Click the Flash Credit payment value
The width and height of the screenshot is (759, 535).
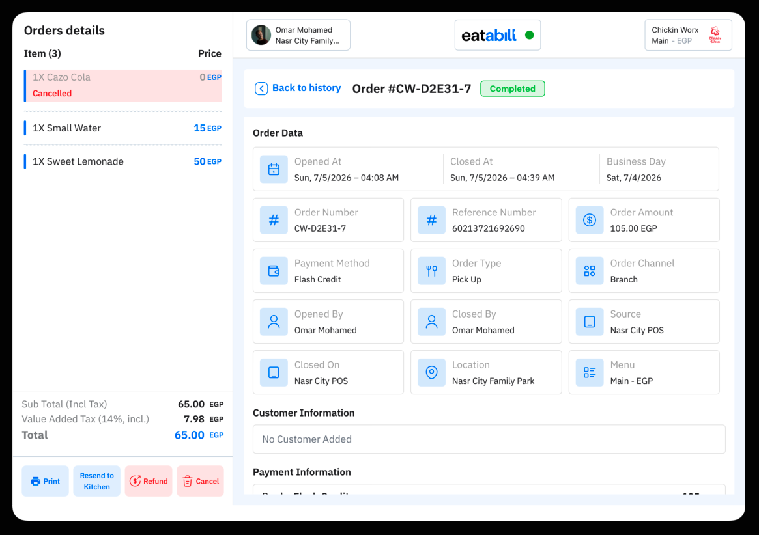tap(317, 279)
